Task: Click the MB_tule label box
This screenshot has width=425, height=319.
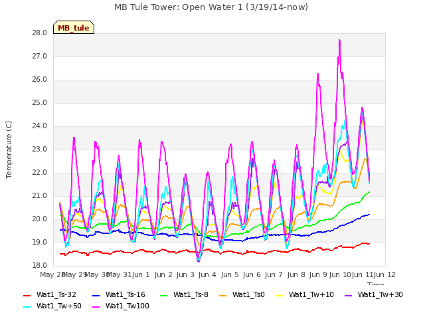Action: [x=74, y=27]
